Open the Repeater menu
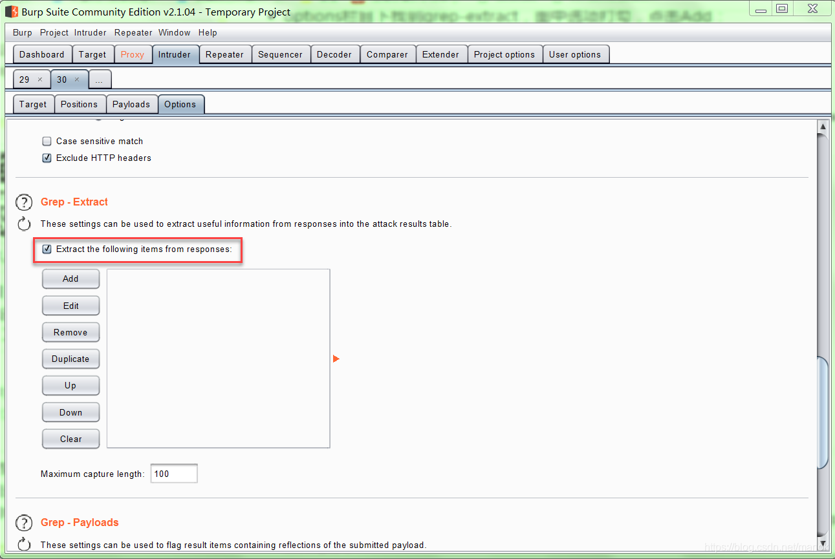Screen dimensions: 835x559 133,32
